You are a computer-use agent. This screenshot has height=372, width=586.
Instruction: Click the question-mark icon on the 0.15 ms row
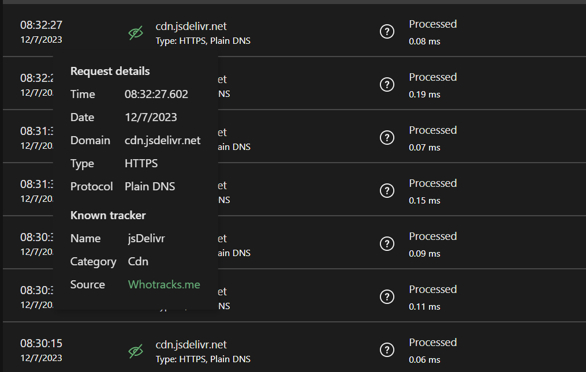387,190
